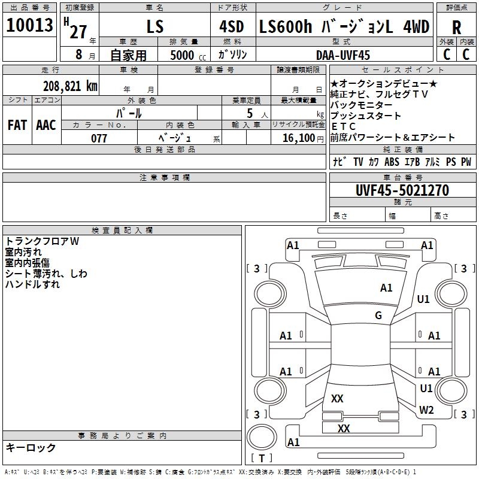Click the G windshield mark on the car diagram
Screen dimensions: 479x479
[x=378, y=316]
